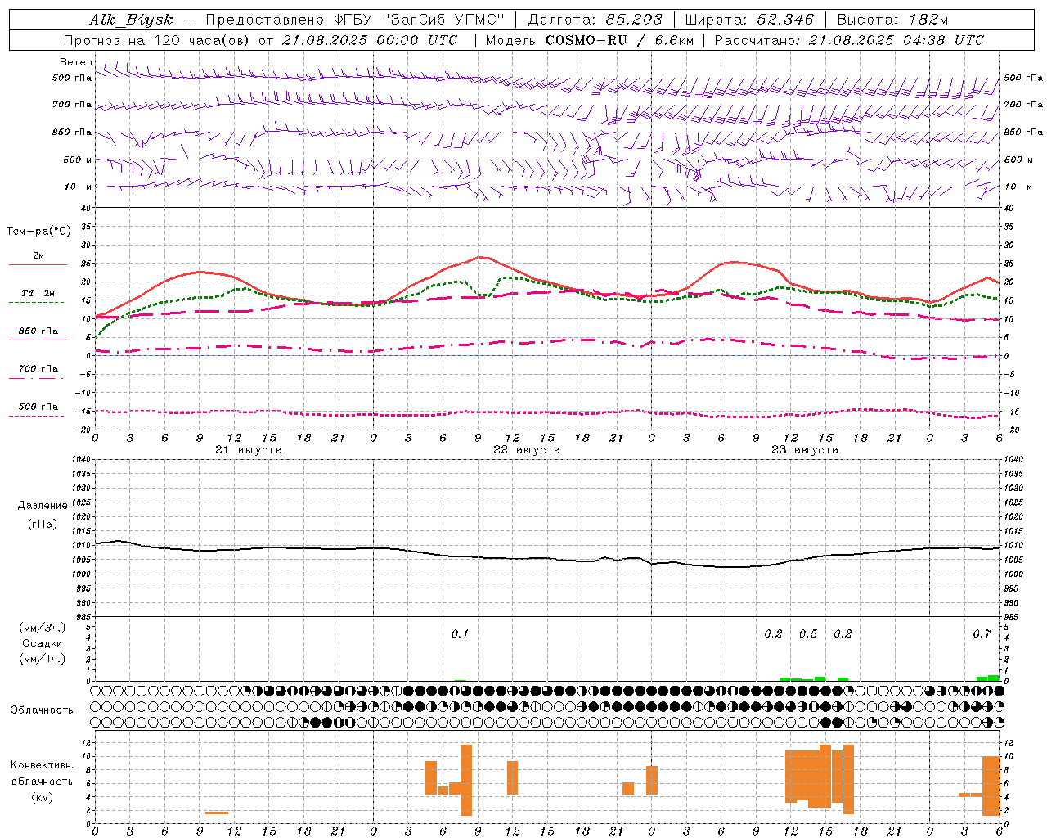
Task: Click the 850 гПа temperature legend entry
Action: pyautogui.click(x=38, y=331)
